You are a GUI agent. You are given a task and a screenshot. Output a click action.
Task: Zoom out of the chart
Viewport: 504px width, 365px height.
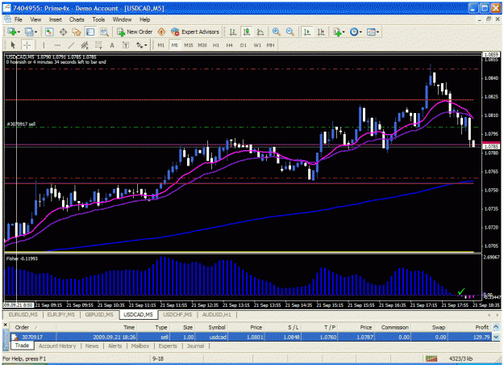click(290, 31)
